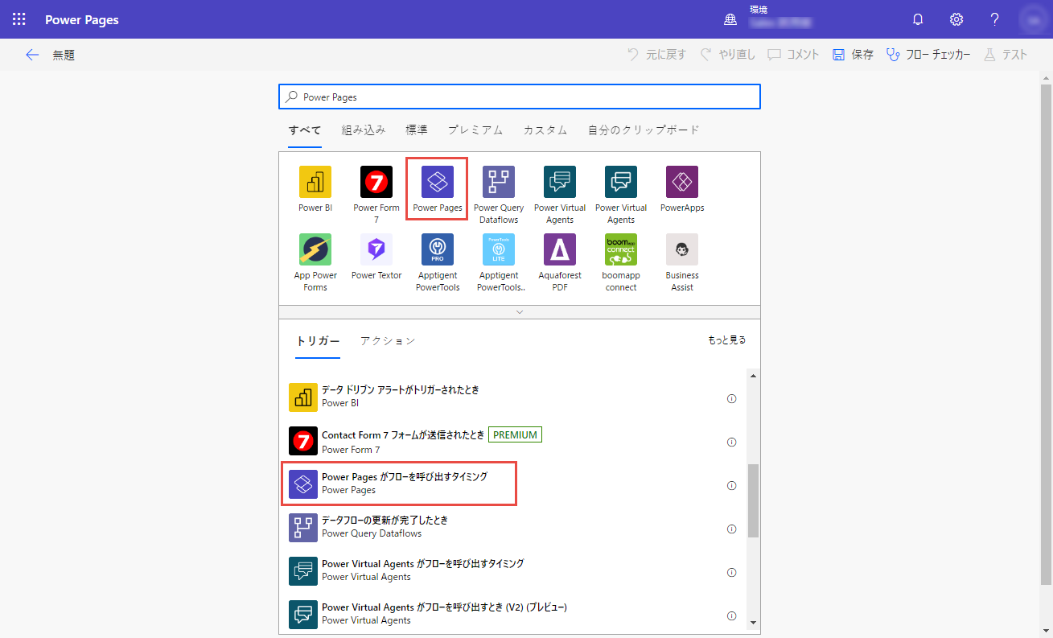
Task: Open コメント comments button
Action: click(793, 55)
